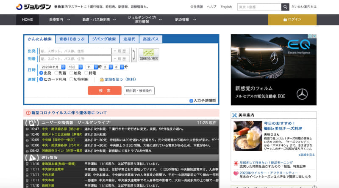Click the warning icon on coronavirus notice

[28, 113]
